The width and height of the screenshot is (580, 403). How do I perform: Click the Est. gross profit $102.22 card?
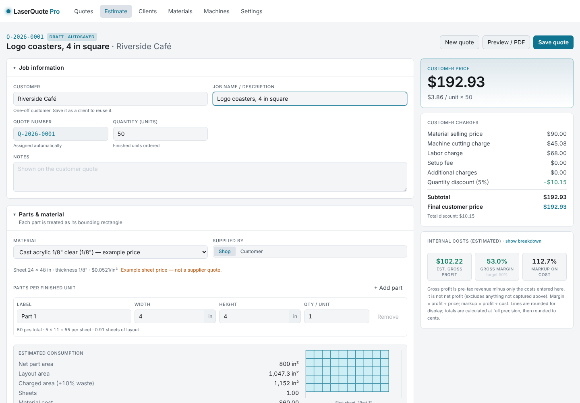tap(449, 267)
